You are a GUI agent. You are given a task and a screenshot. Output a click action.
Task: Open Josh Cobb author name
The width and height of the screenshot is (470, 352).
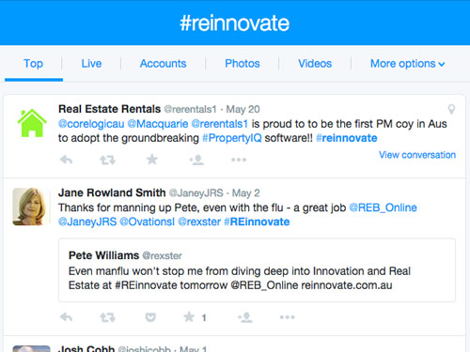pos(86,348)
